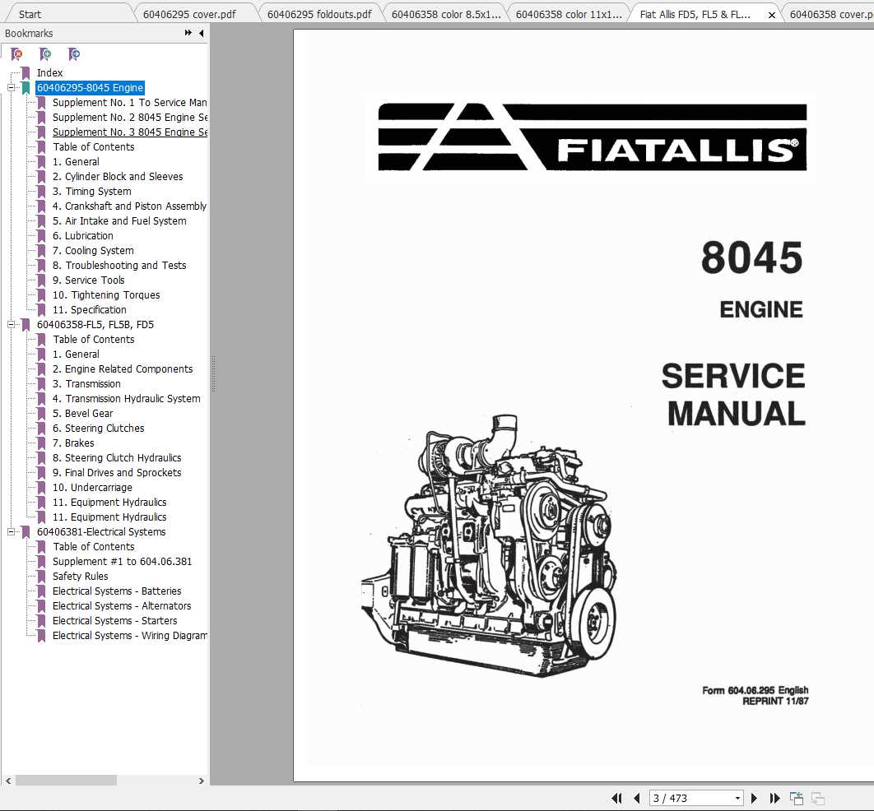Open 5. Air Intake and Fuel System
The image size is (874, 811).
119,220
